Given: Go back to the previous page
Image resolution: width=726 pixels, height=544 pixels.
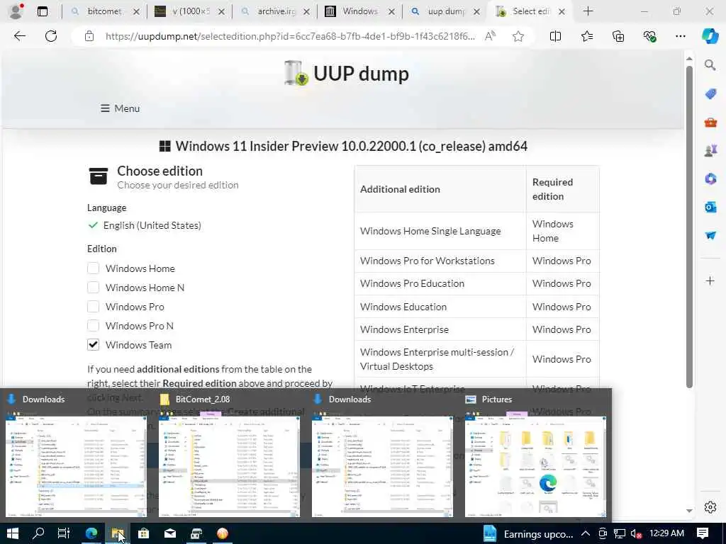Looking at the screenshot, I should click(x=19, y=36).
